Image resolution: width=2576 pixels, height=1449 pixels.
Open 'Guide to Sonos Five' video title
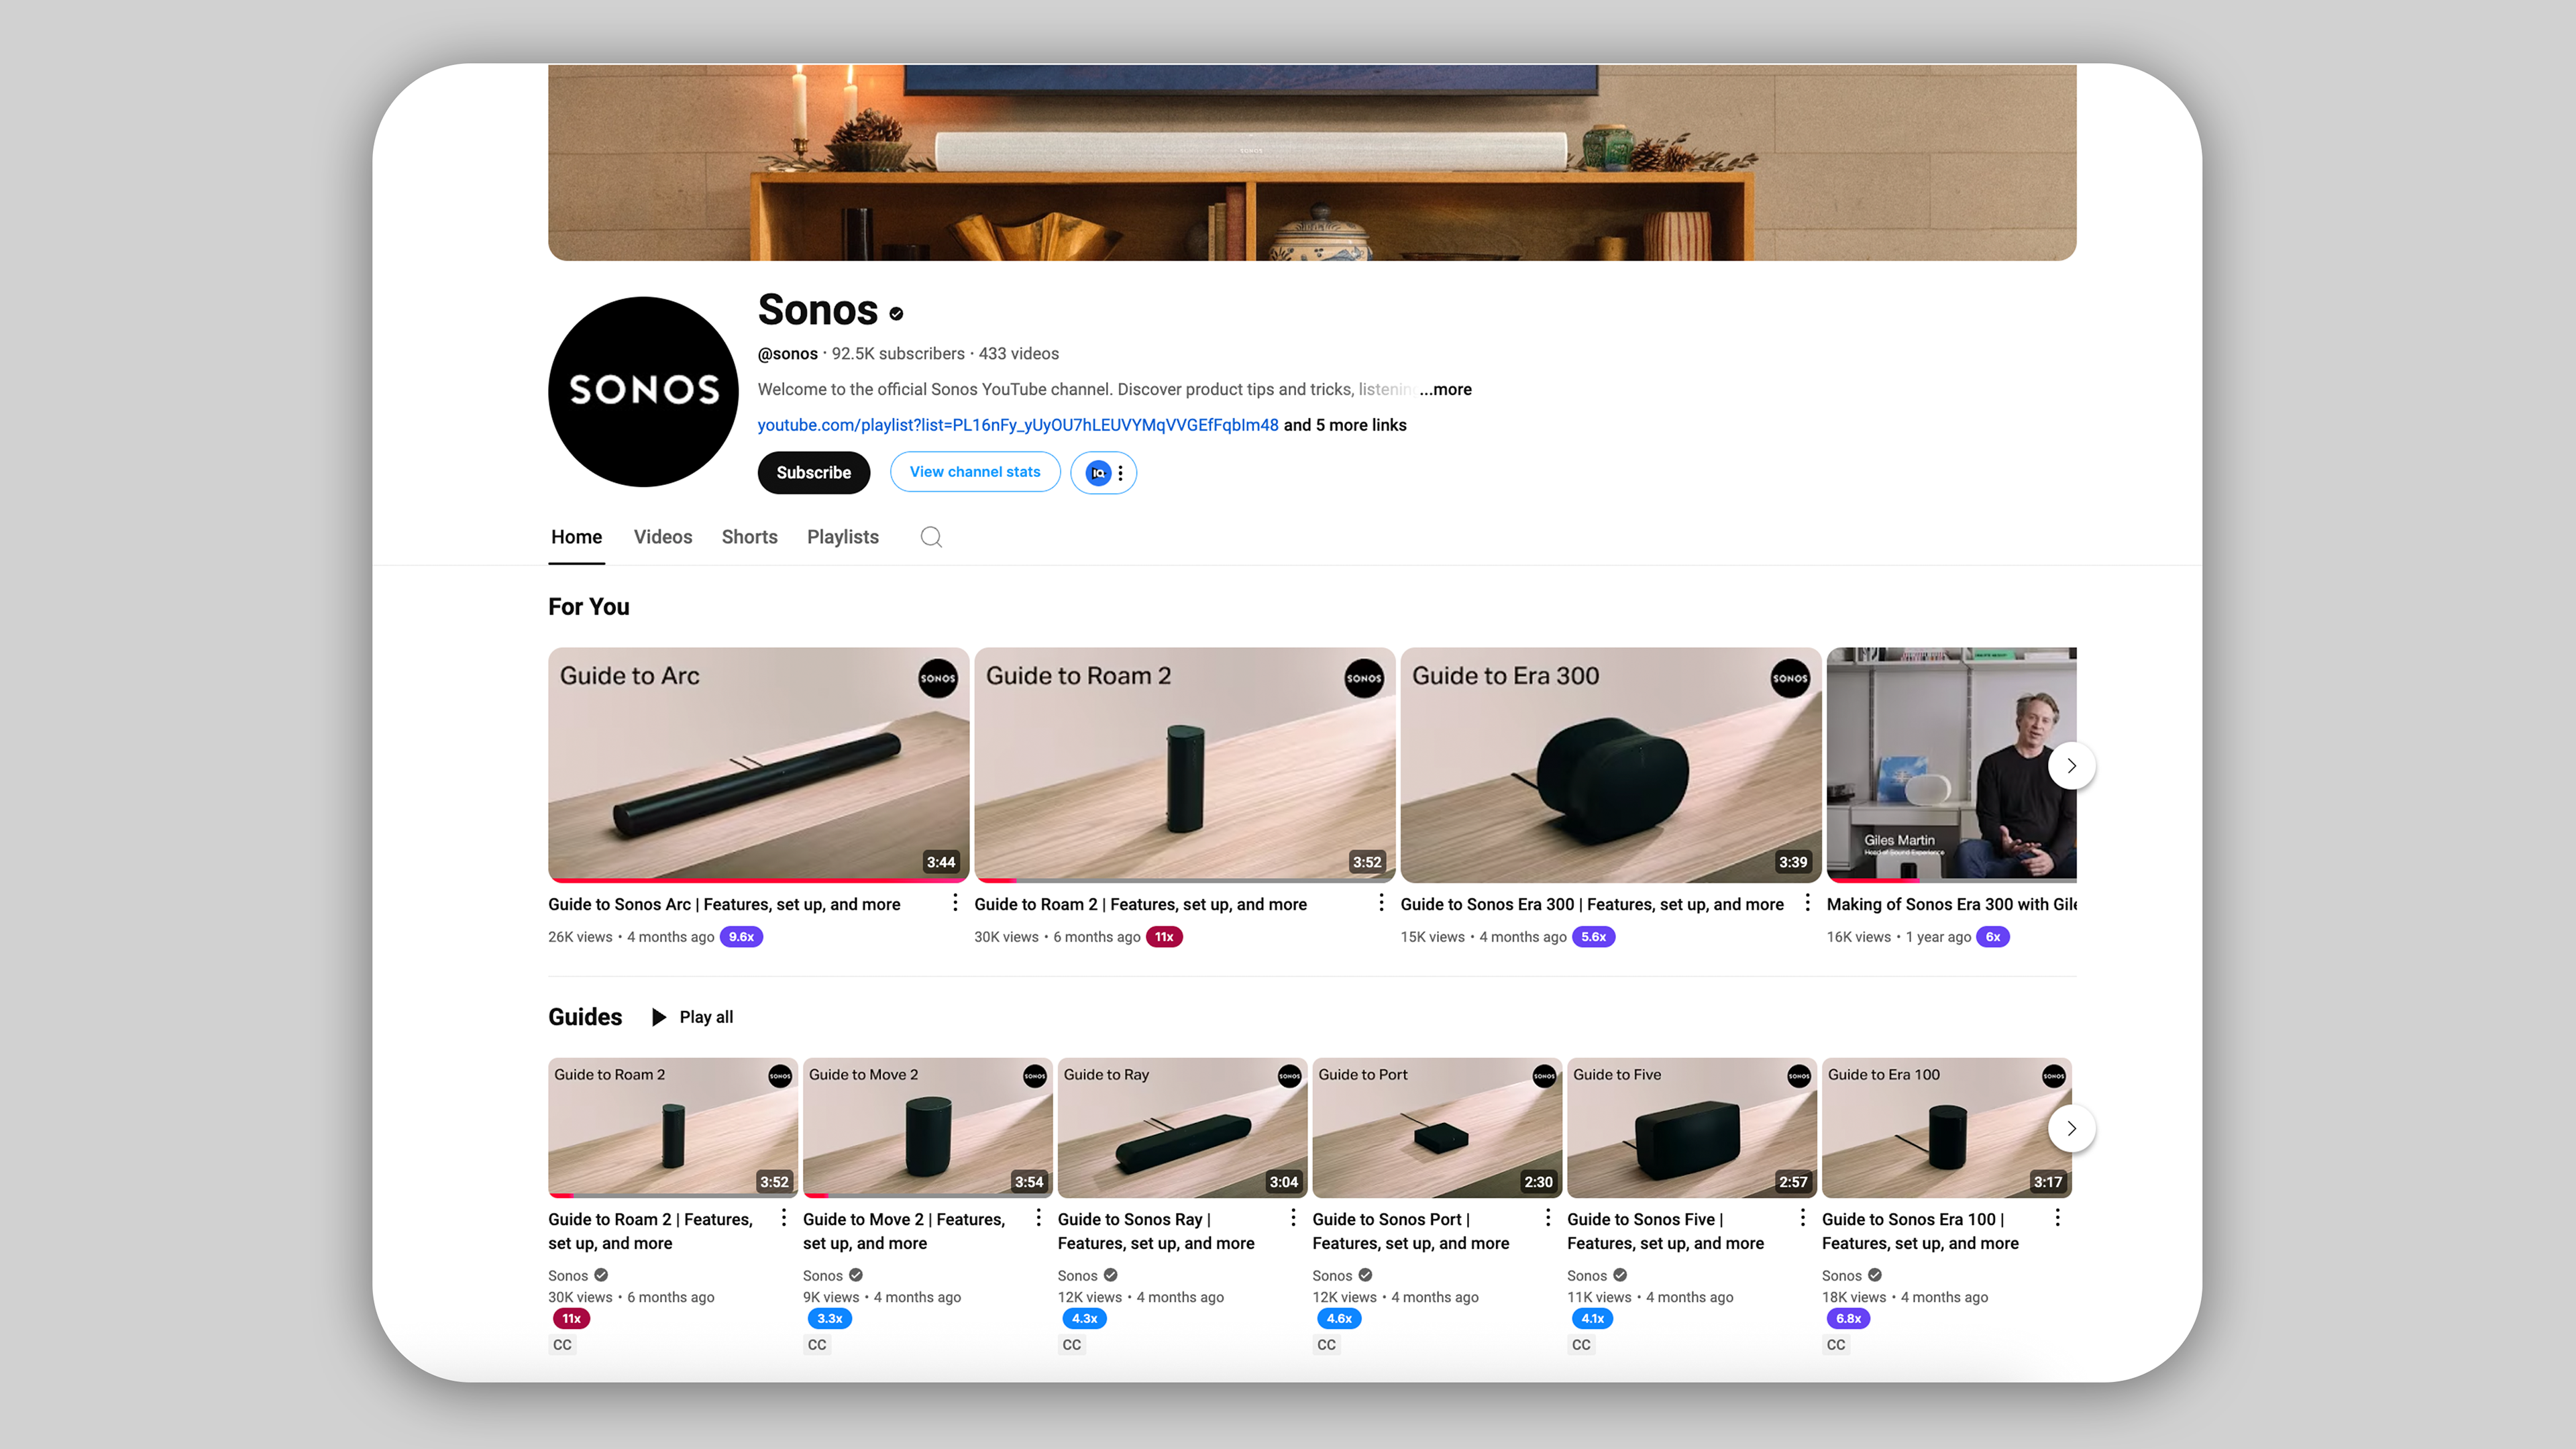(1665, 1231)
